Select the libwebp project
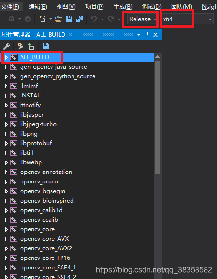Viewport: 217px width, 279px height. pos(31,162)
